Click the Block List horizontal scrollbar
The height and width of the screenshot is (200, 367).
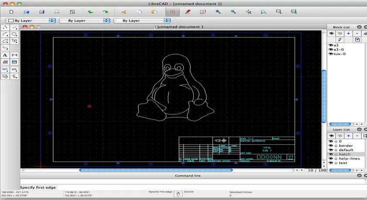point(340,124)
